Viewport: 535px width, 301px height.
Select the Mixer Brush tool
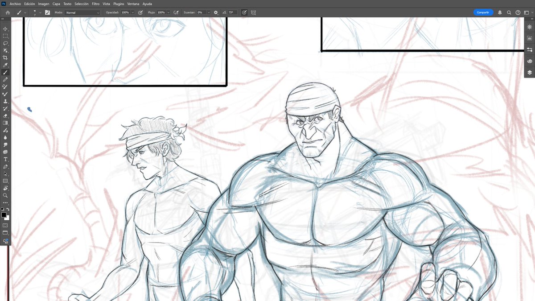coord(5,94)
